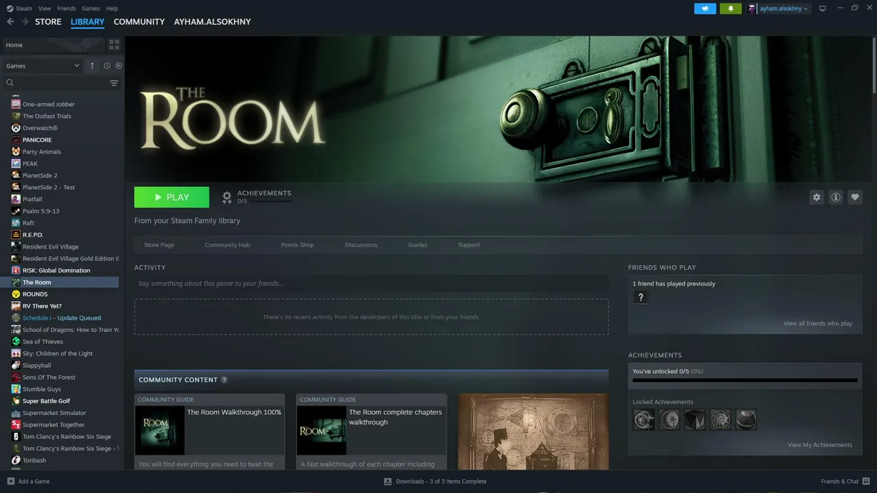Open advanced filter options beside search
This screenshot has height=493, width=877.
click(x=114, y=83)
